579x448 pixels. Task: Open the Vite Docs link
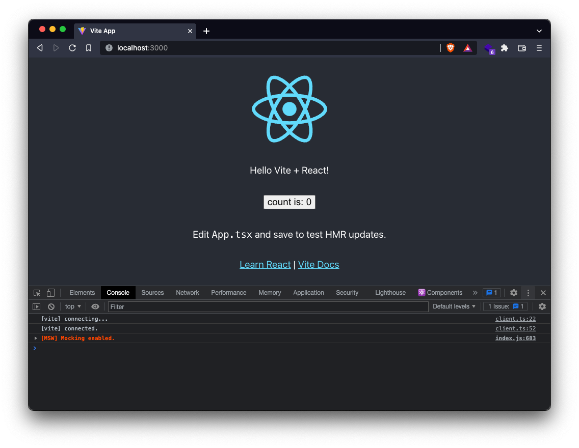click(x=319, y=265)
